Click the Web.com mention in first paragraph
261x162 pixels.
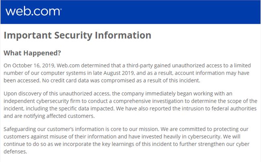click(x=68, y=66)
